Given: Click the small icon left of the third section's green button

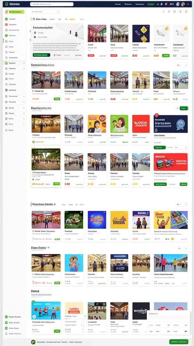Looking at the screenshot, I should point(177,108).
